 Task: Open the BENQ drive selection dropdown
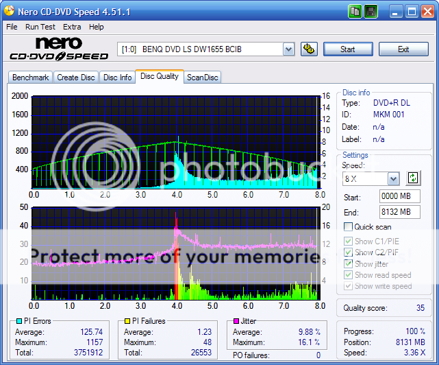click(288, 49)
